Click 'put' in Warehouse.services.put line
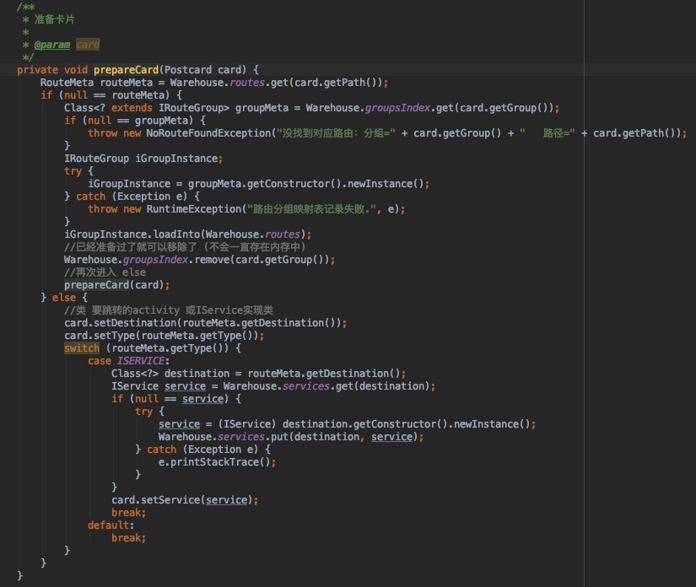This screenshot has height=587, width=696. tap(279, 437)
